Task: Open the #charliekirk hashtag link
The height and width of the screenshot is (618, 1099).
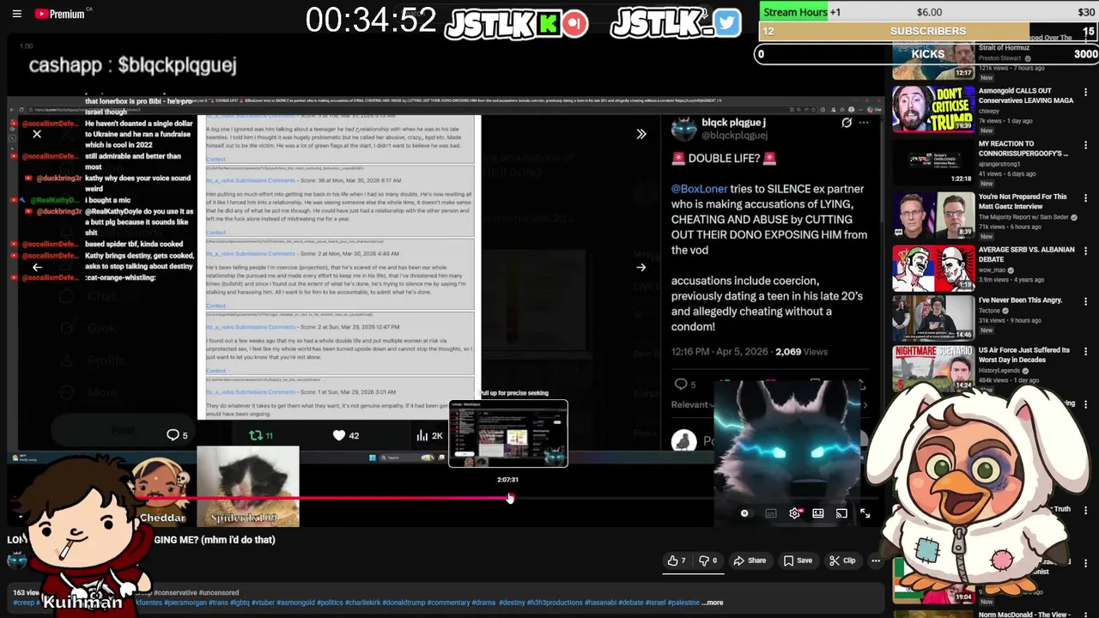Action: [361, 603]
